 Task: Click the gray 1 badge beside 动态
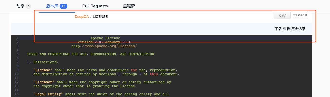tap(28, 6)
